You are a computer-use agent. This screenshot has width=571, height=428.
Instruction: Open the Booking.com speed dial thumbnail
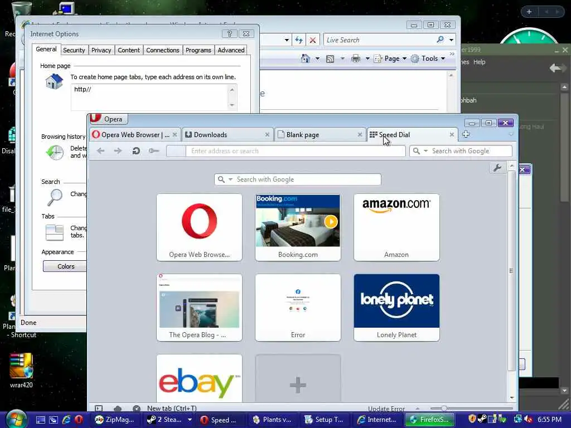tap(298, 227)
